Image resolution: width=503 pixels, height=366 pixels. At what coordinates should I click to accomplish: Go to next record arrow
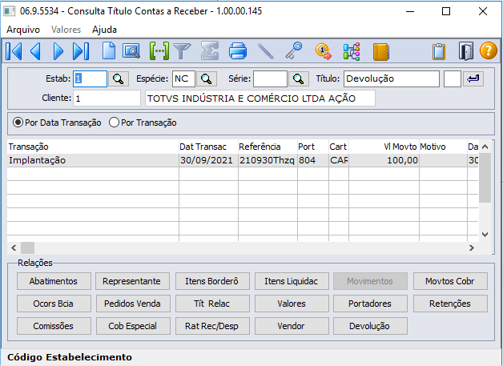coord(58,51)
